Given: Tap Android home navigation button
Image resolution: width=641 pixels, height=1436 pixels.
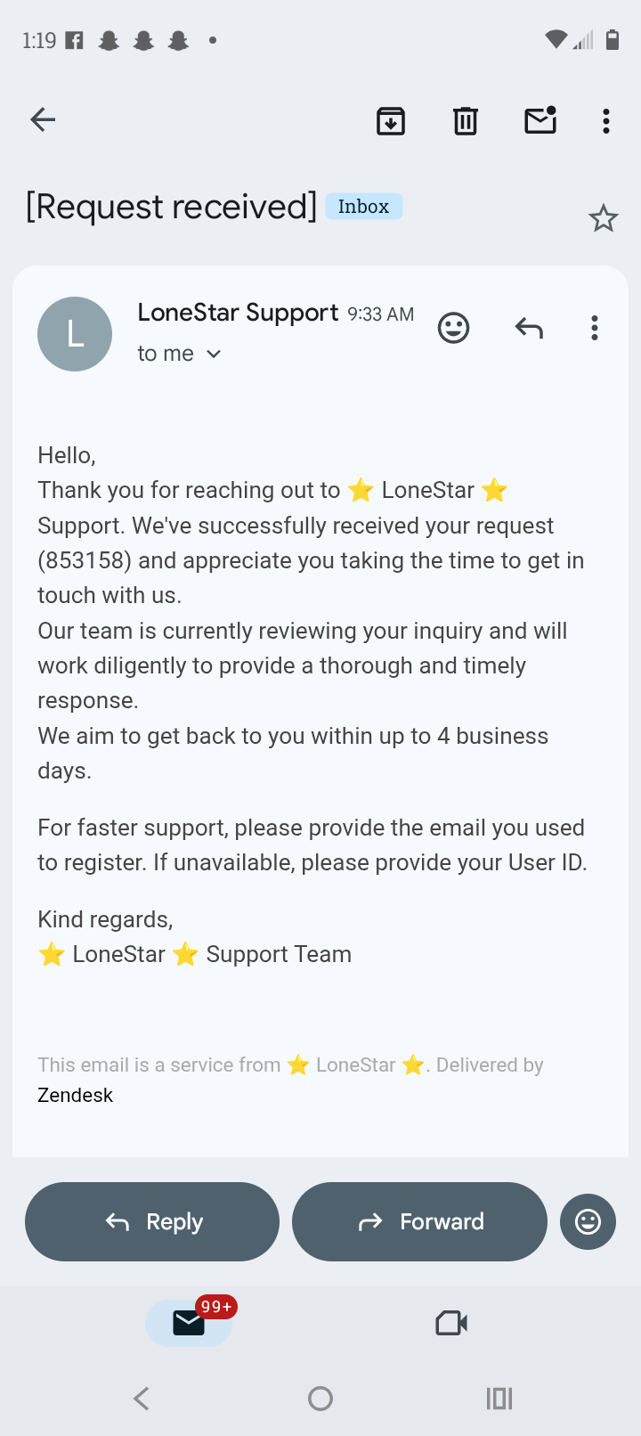Looking at the screenshot, I should [x=320, y=1399].
